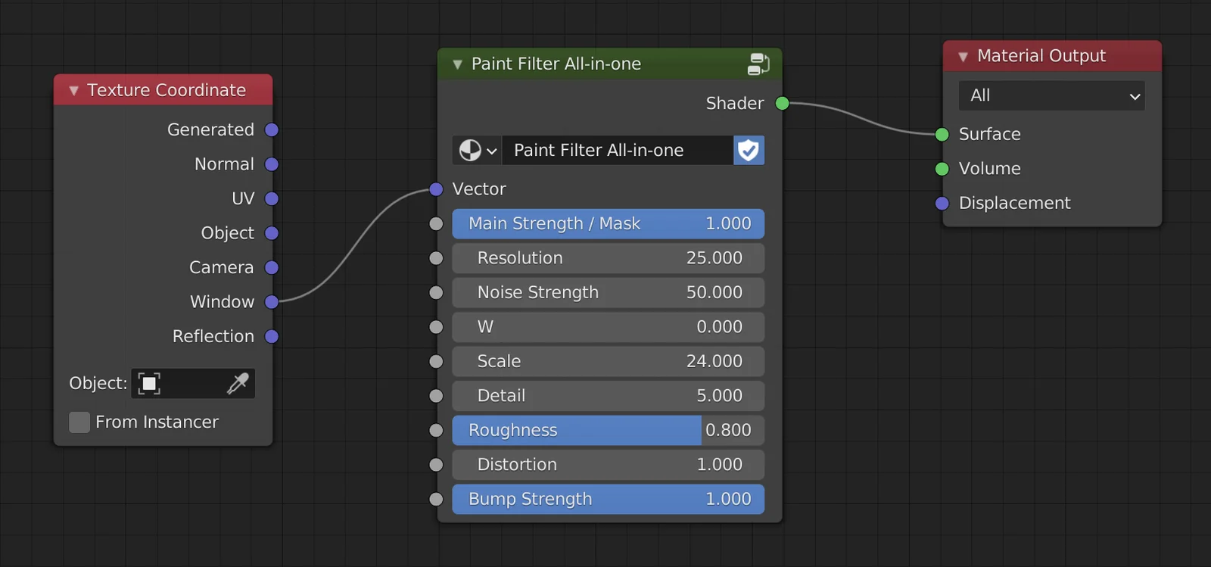Click the Object field in Texture Coordinate node

(x=193, y=384)
